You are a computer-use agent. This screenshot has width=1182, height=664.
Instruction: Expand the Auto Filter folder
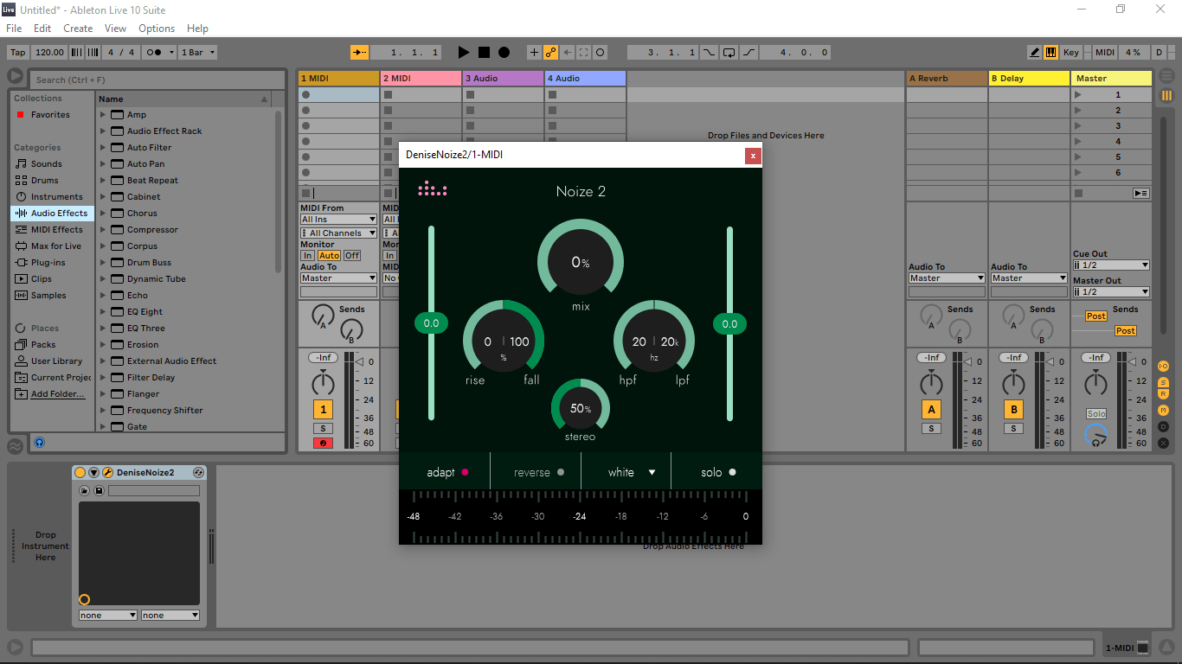tap(103, 148)
